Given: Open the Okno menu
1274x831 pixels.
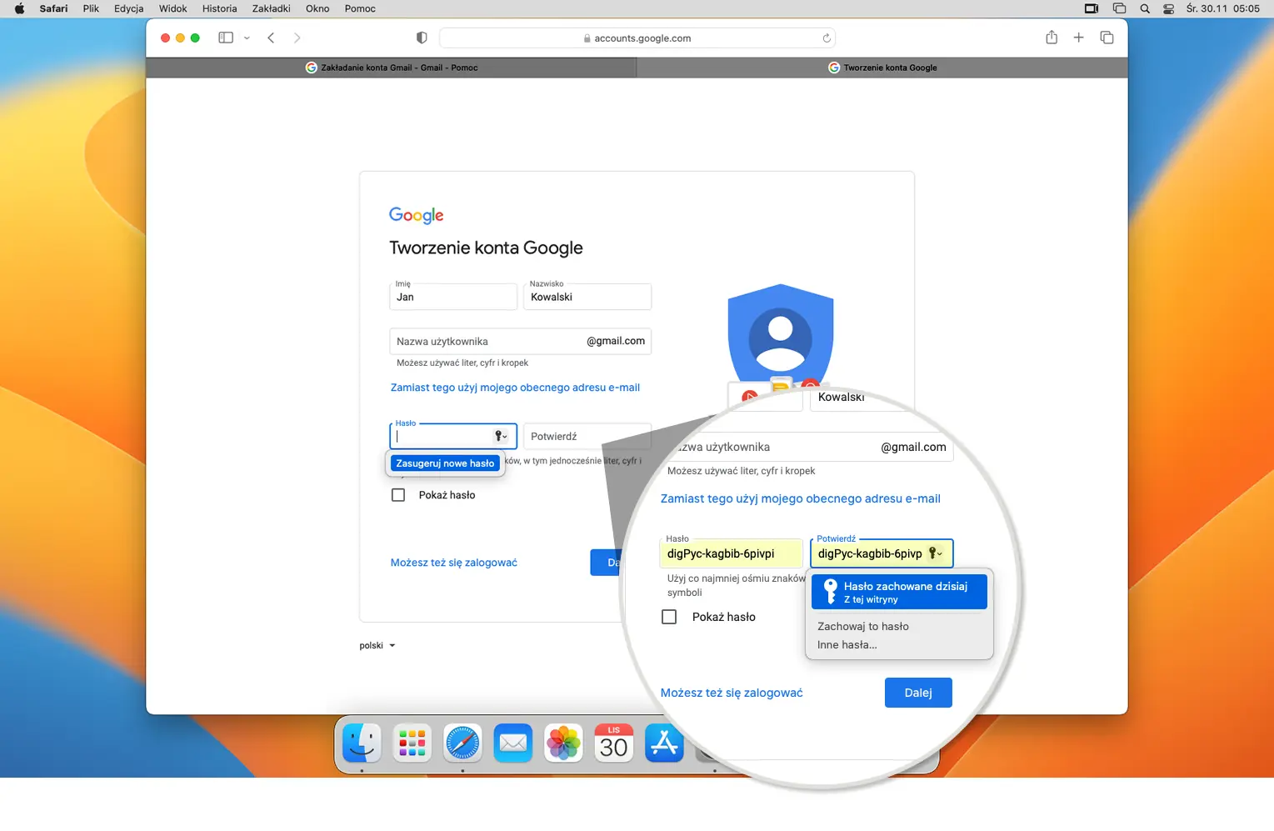Looking at the screenshot, I should pyautogui.click(x=317, y=8).
